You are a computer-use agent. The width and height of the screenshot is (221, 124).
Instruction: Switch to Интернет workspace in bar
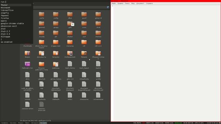[35, 123]
